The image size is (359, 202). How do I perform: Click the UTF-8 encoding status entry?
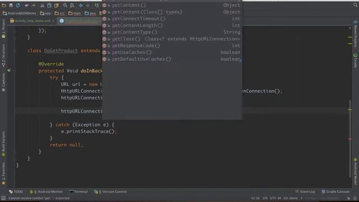(x=275, y=198)
